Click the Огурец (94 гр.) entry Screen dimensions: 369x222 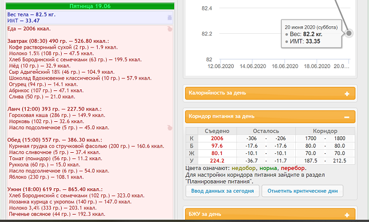pyautogui.click(x=43, y=84)
